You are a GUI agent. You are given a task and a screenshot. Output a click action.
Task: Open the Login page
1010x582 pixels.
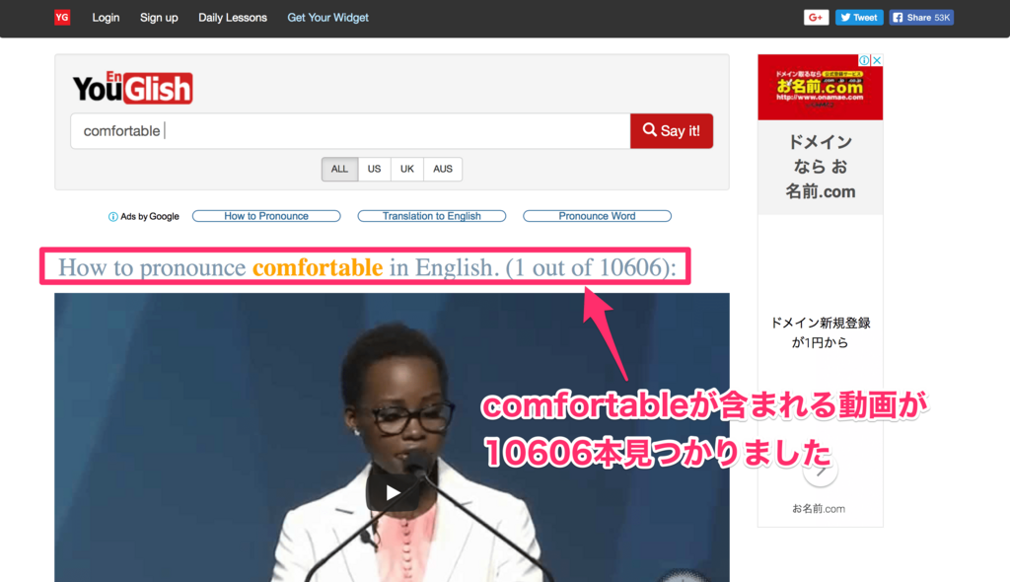click(x=106, y=18)
